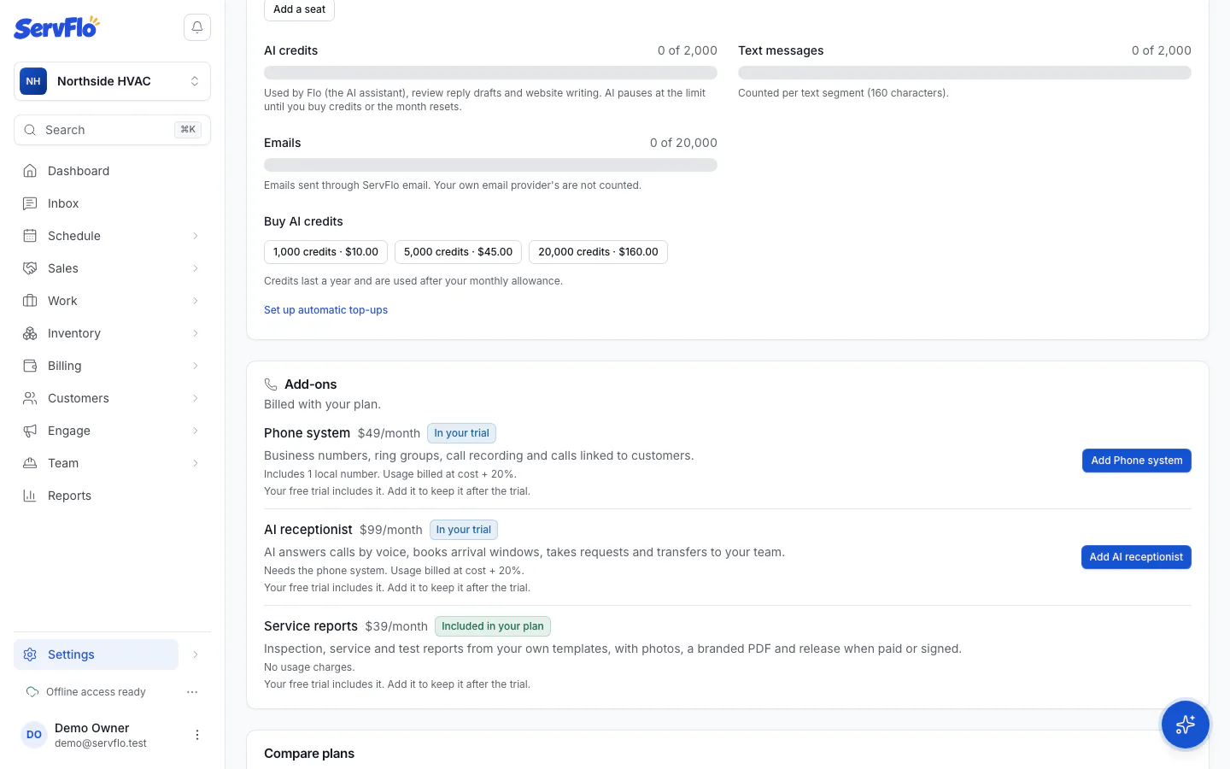Click the Search input field
The width and height of the screenshot is (1230, 769).
[112, 130]
